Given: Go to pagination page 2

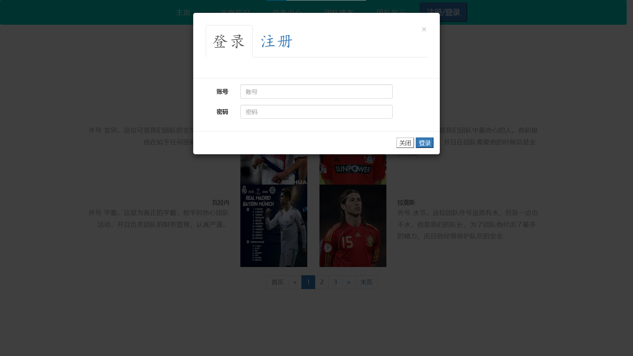Looking at the screenshot, I should (x=322, y=282).
